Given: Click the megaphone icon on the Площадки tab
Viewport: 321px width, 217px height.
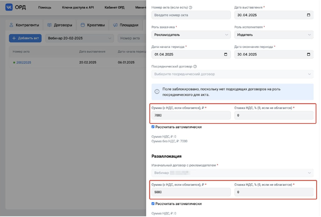Looking at the screenshot, I should 115,25.
